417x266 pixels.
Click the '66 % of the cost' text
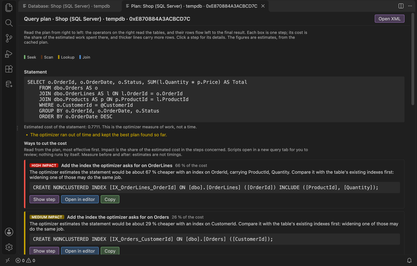191,166
